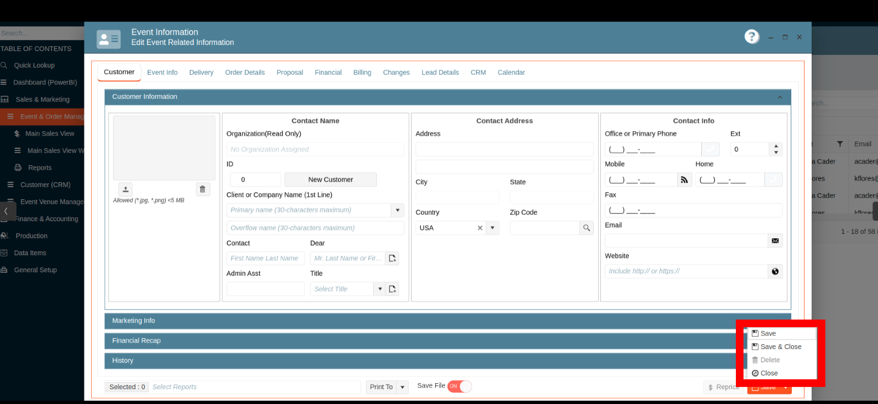
Task: Decrease the Ext value with down arrow
Action: (x=776, y=153)
